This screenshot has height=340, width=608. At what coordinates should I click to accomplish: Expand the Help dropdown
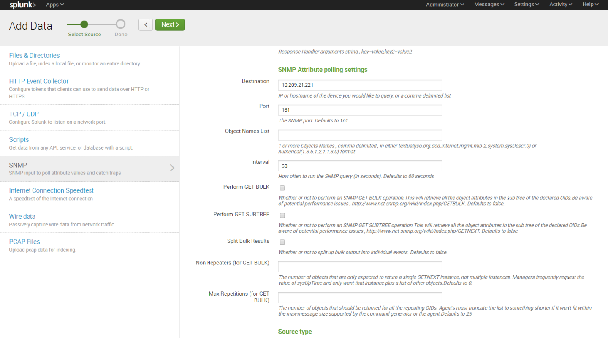590,5
